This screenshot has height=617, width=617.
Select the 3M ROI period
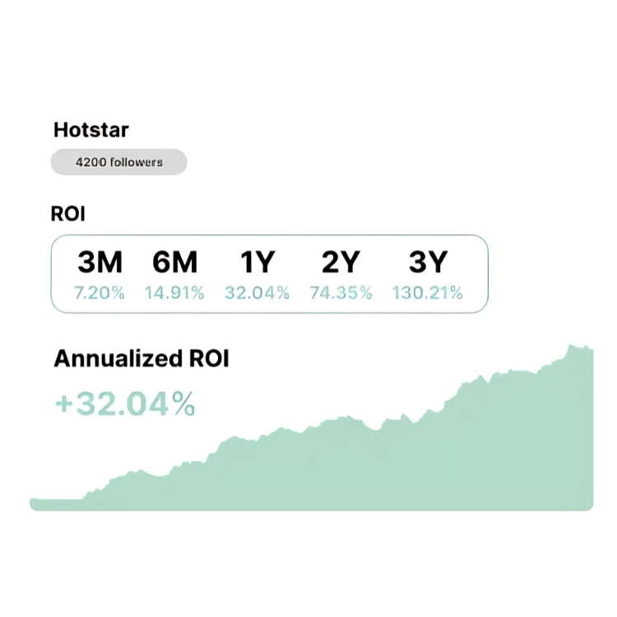point(100,262)
